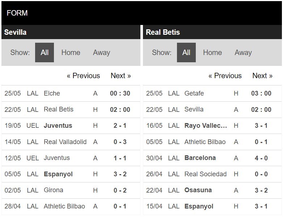Open Sevilla's Elche match on 25/05
Screen dimensions: 283x219
click(71, 93)
